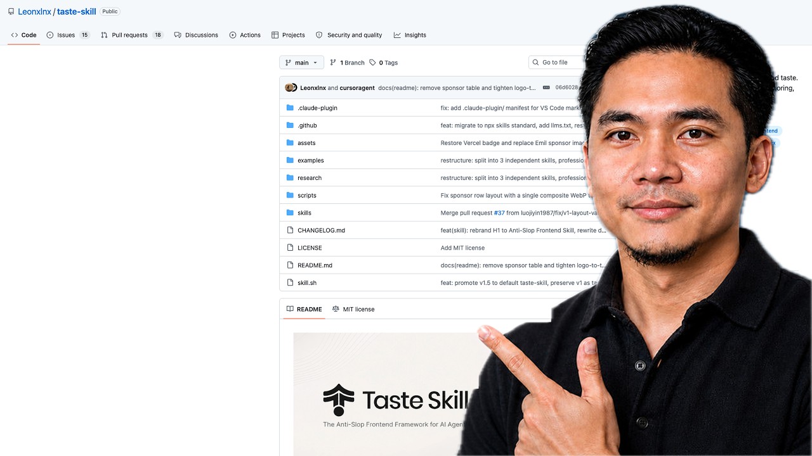Click the Pull requests count badge 18
This screenshot has width=812, height=456.
158,35
